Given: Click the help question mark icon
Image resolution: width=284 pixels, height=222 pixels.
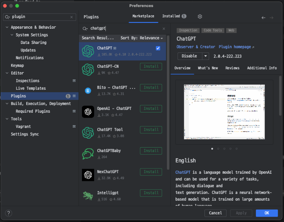Looking at the screenshot, I should 9,213.
